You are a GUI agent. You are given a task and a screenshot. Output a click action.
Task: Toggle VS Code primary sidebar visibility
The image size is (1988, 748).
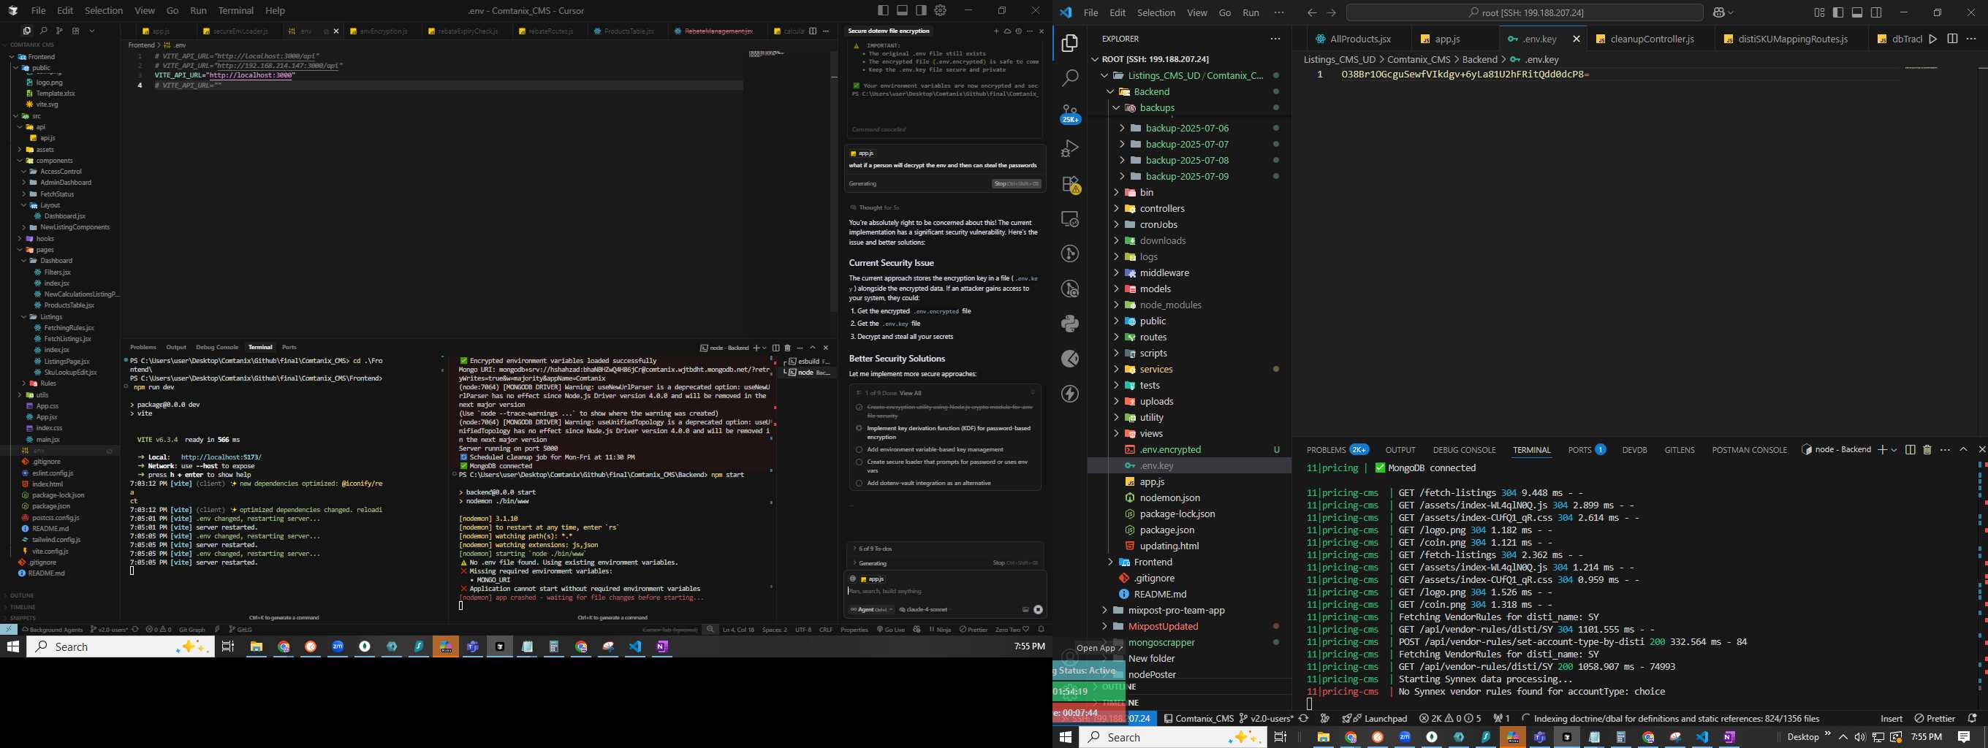pos(1837,12)
